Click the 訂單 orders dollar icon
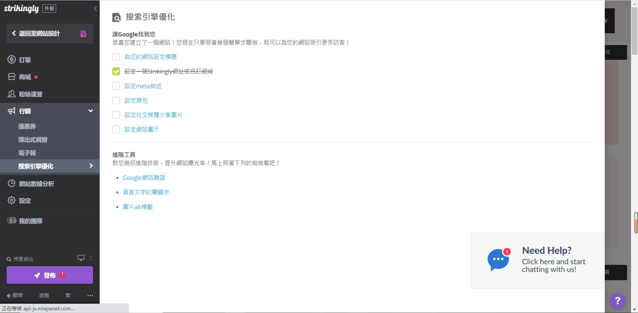 (12, 60)
